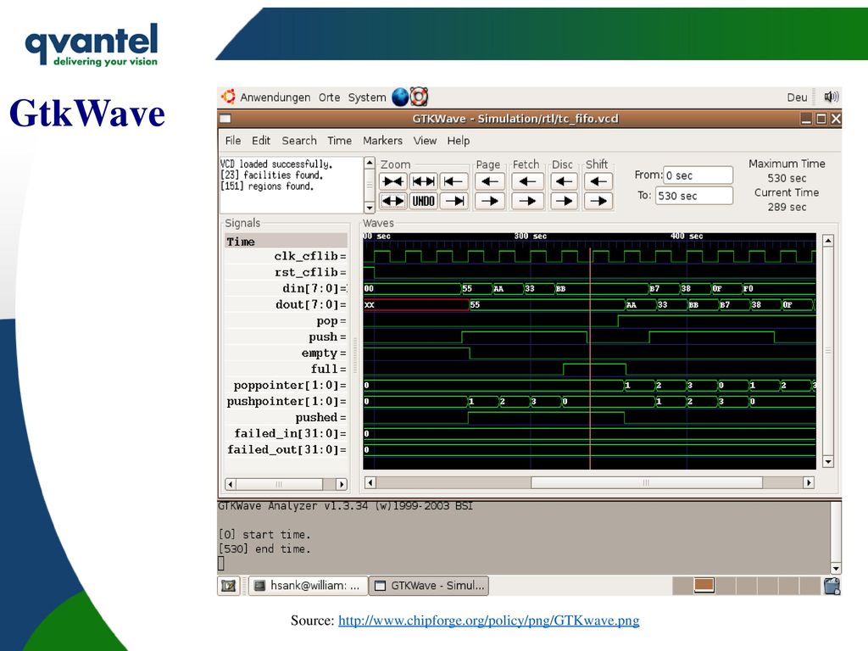Click the terminal scrollbar down arrow
Image resolution: width=868 pixels, height=651 pixels.
tap(836, 569)
